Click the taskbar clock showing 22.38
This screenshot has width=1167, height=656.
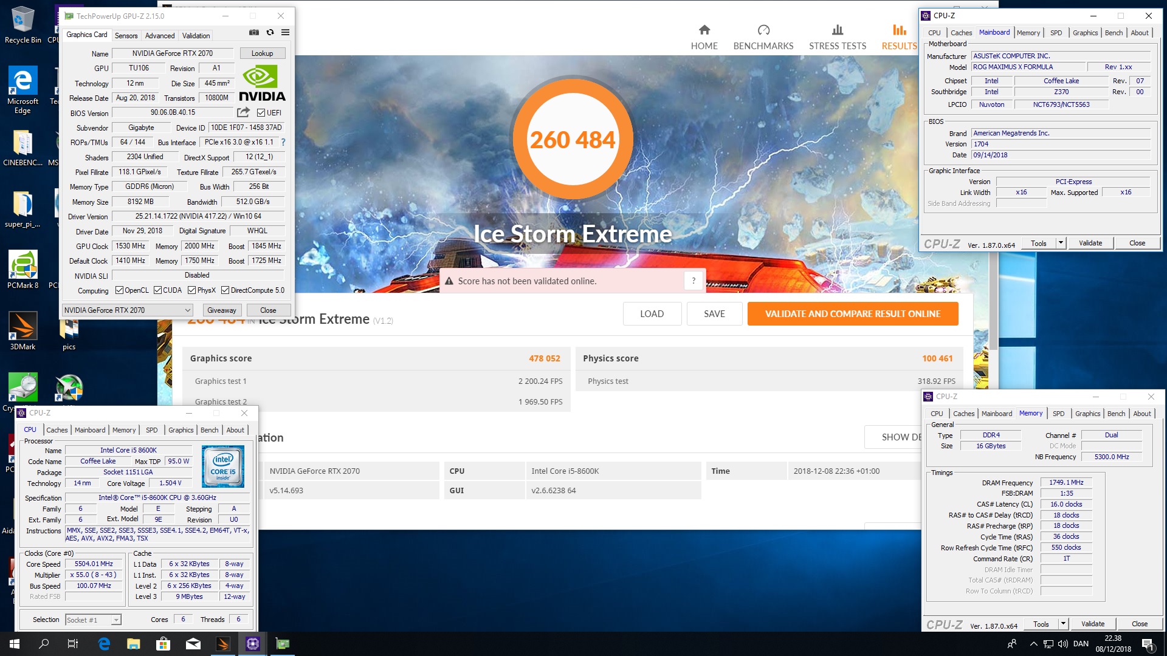(1113, 644)
